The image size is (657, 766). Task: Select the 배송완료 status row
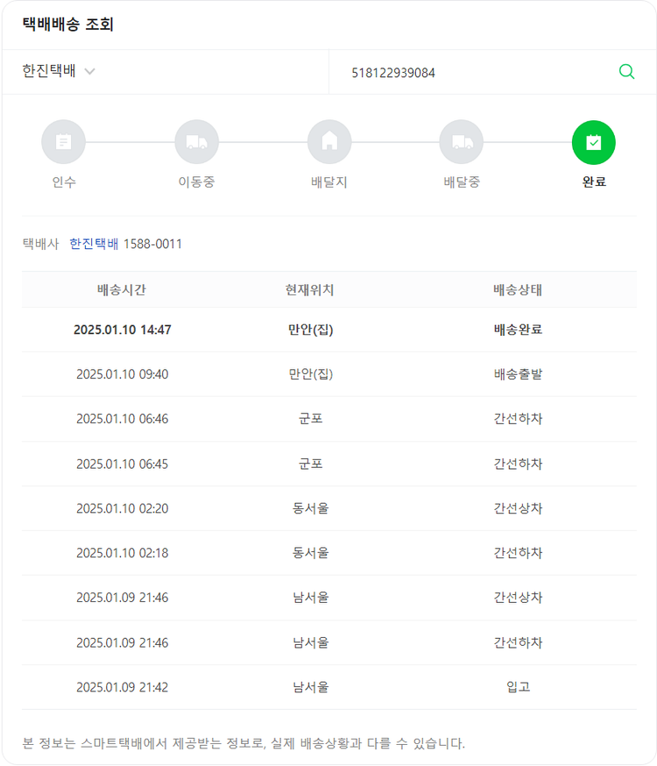click(x=518, y=330)
